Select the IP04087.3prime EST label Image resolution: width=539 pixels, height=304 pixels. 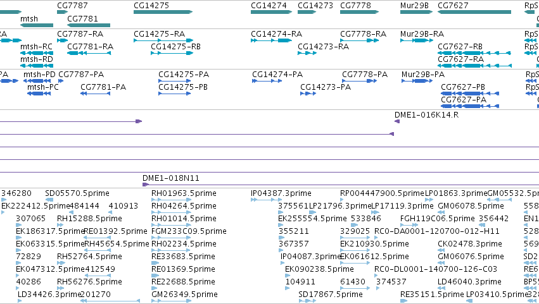(310, 257)
